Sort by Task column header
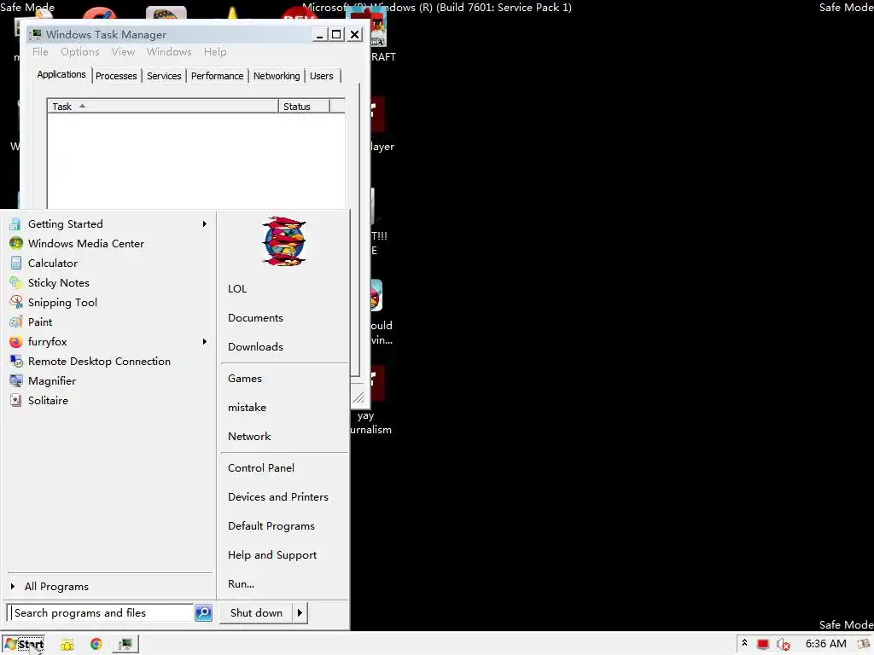 (163, 107)
